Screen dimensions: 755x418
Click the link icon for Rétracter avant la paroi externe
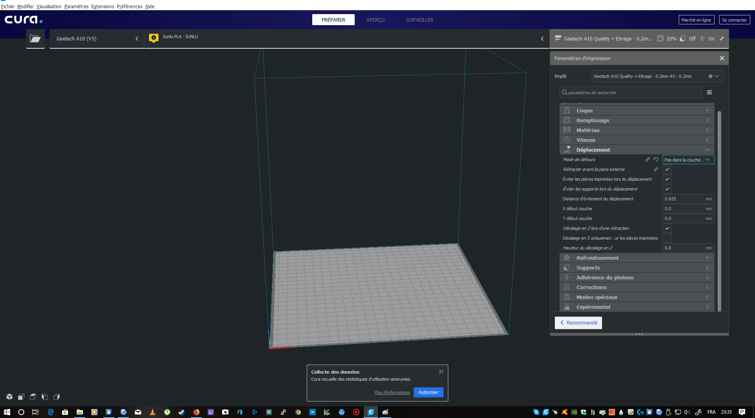click(656, 169)
